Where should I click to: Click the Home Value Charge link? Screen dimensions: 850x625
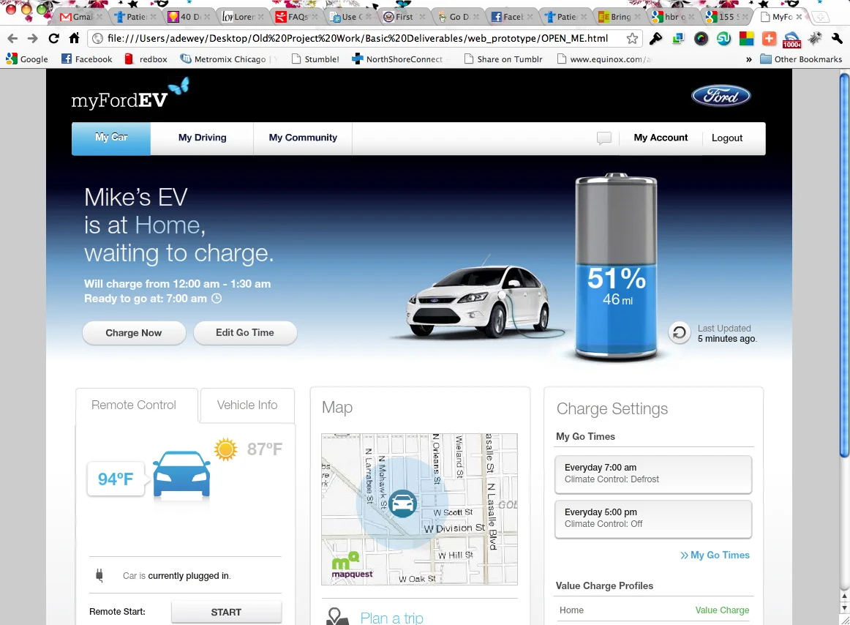pos(722,610)
